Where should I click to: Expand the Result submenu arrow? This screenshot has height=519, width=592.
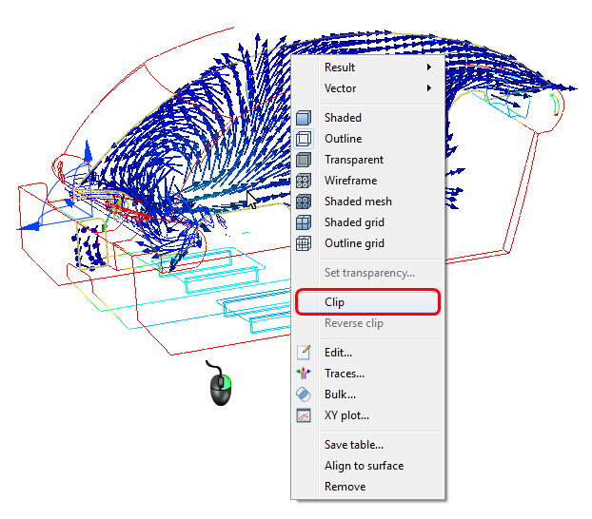tap(429, 67)
